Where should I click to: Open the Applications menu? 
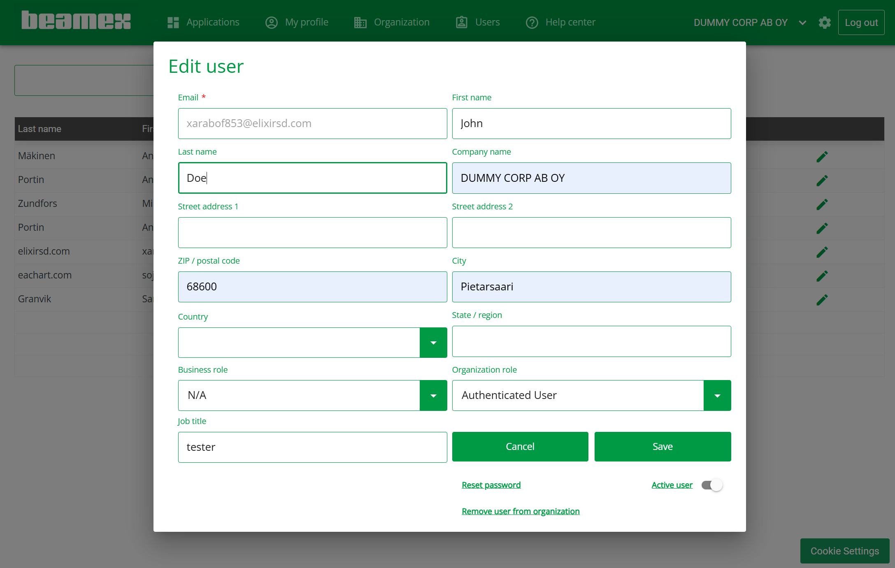point(203,22)
